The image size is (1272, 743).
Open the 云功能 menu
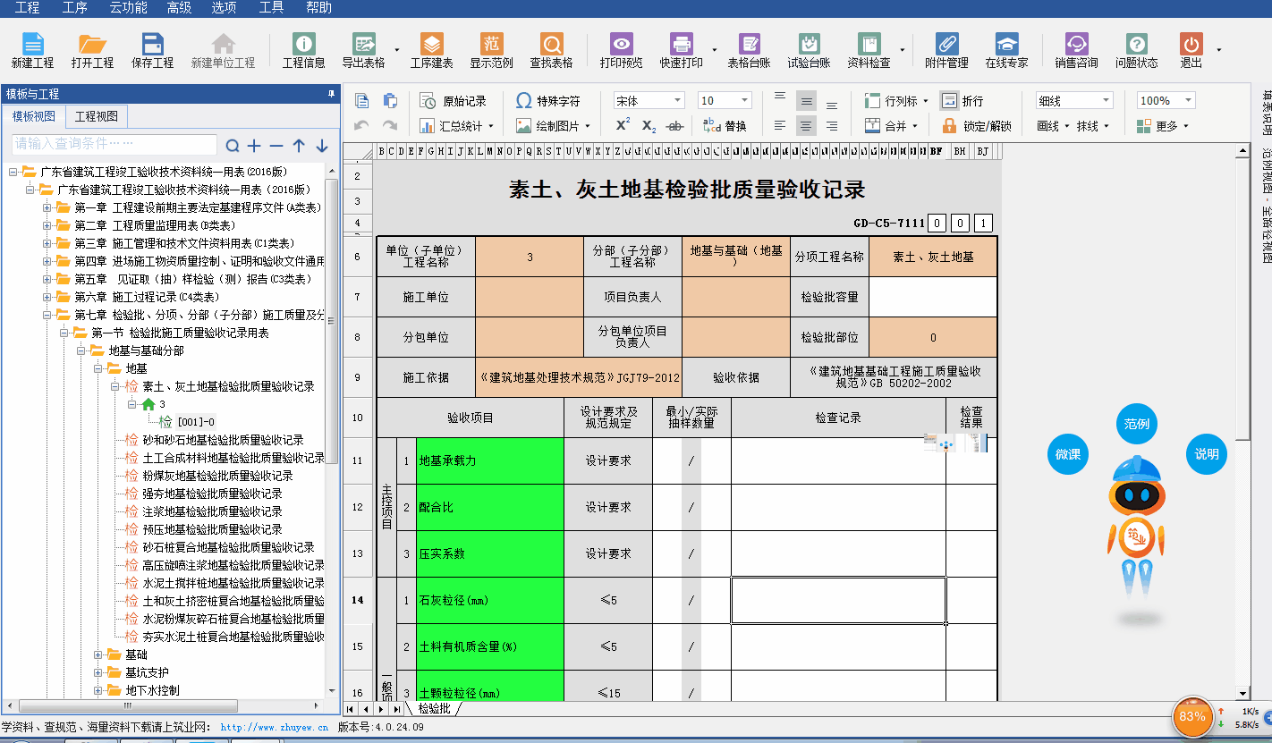128,8
